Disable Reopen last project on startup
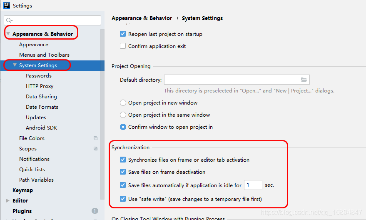 point(123,34)
